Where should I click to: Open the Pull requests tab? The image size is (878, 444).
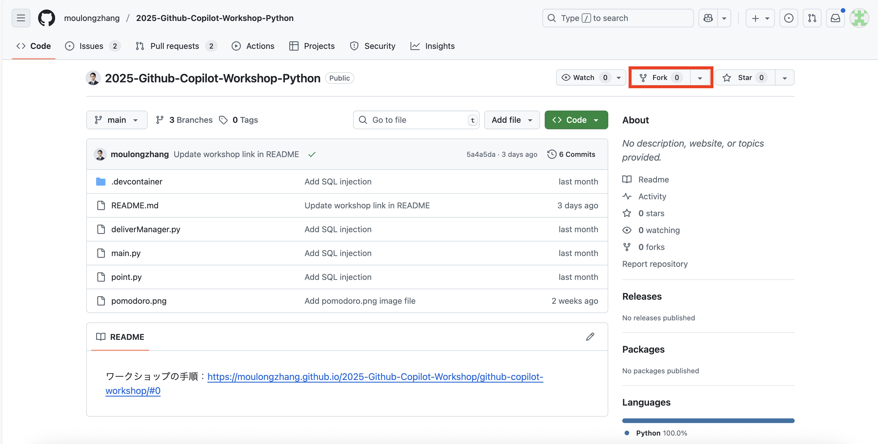click(176, 46)
